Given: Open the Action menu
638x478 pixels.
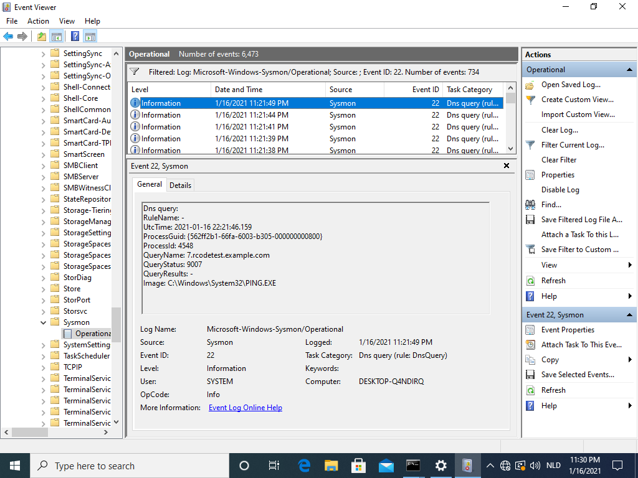Looking at the screenshot, I should (38, 21).
